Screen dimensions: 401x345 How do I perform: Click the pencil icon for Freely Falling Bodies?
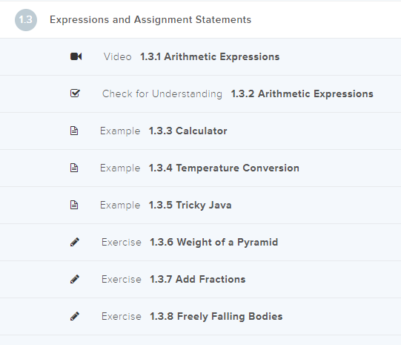(75, 316)
